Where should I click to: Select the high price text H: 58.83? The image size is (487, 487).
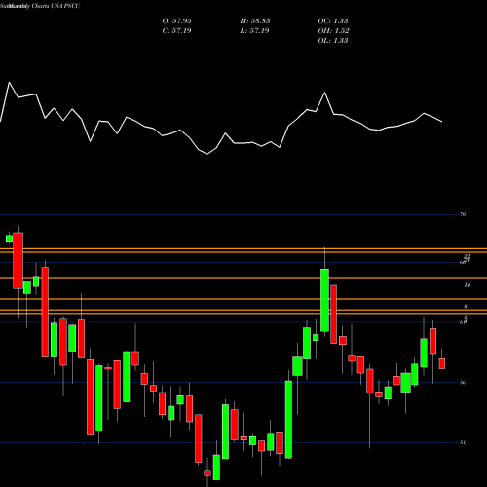[255, 21]
